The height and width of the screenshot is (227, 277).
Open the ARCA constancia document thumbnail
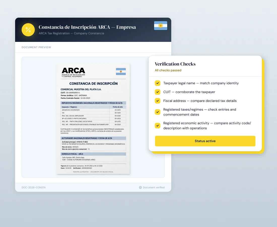click(93, 119)
